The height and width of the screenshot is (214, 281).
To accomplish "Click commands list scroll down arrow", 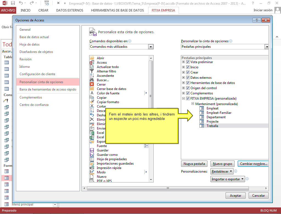I will tap(151, 180).
